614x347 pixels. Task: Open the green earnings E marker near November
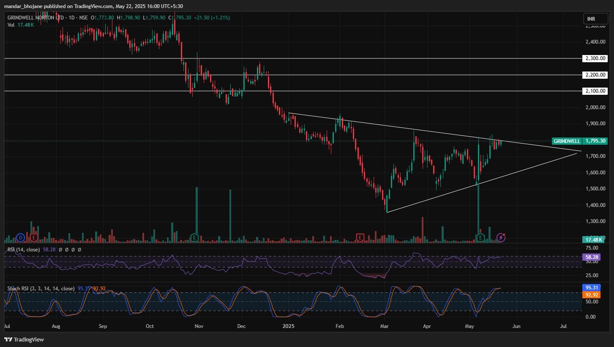[194, 237]
